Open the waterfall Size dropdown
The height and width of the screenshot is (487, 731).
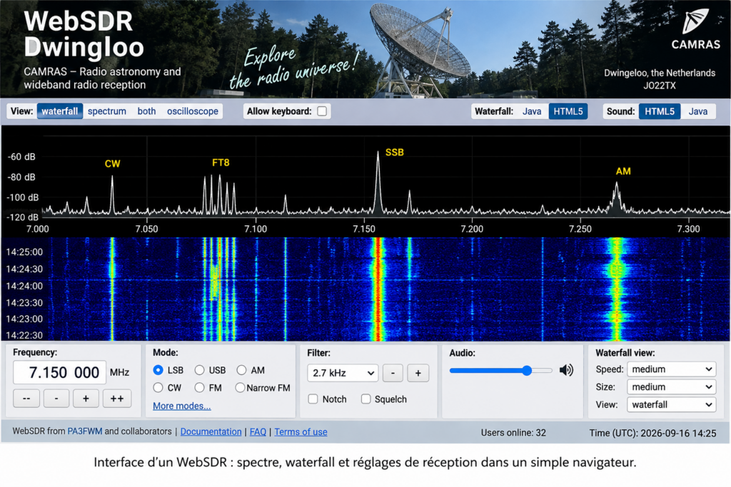[x=671, y=387]
